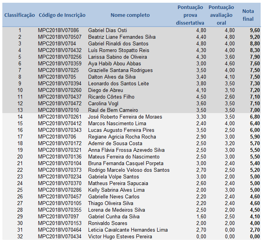Click Leticia Cavalcante Hernandes Lima

[x=128, y=230]
